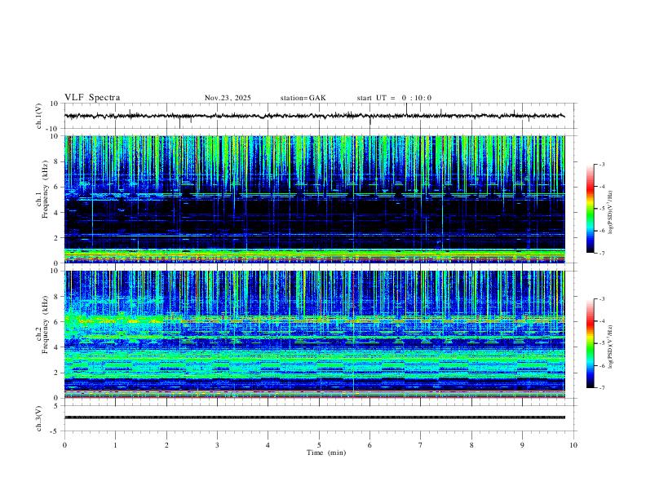The height and width of the screenshot is (499, 646).
Task: Click the time axis tick label "3"
Action: tap(217, 445)
